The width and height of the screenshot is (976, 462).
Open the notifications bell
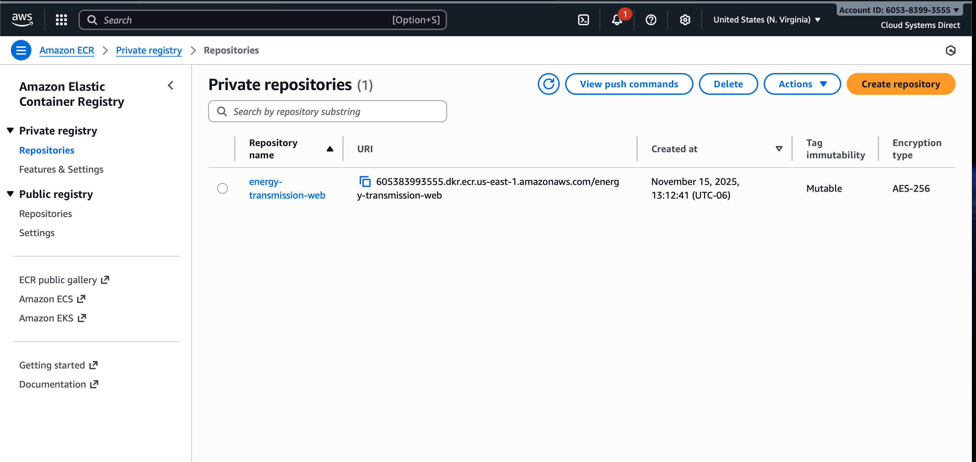(616, 20)
